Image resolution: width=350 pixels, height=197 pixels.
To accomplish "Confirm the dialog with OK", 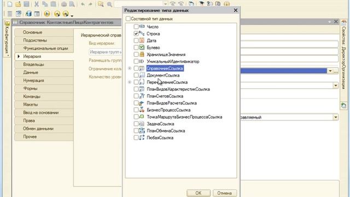I will click(x=199, y=193).
